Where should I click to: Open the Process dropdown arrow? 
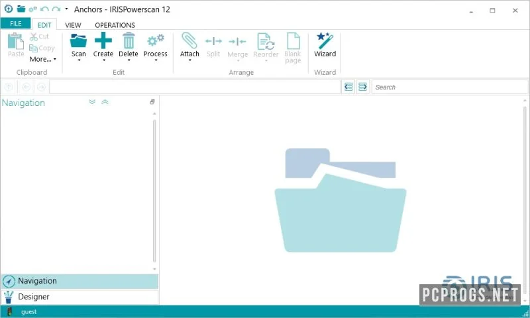[156, 60]
